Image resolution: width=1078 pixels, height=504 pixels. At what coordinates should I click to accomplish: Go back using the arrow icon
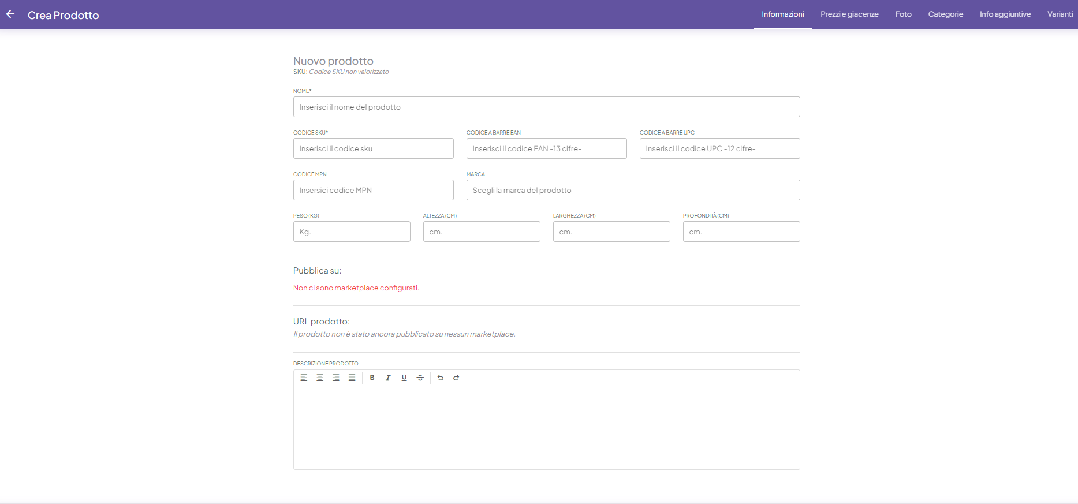click(x=10, y=14)
